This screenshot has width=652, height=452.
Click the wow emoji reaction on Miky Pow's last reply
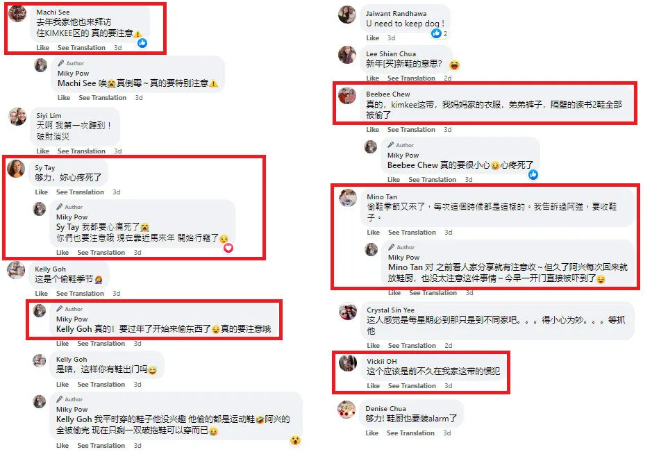pyautogui.click(x=295, y=440)
